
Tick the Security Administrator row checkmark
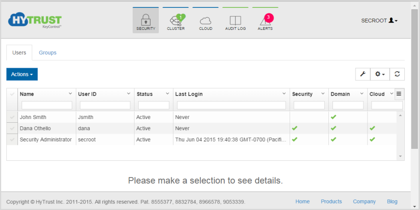[x=12, y=139]
